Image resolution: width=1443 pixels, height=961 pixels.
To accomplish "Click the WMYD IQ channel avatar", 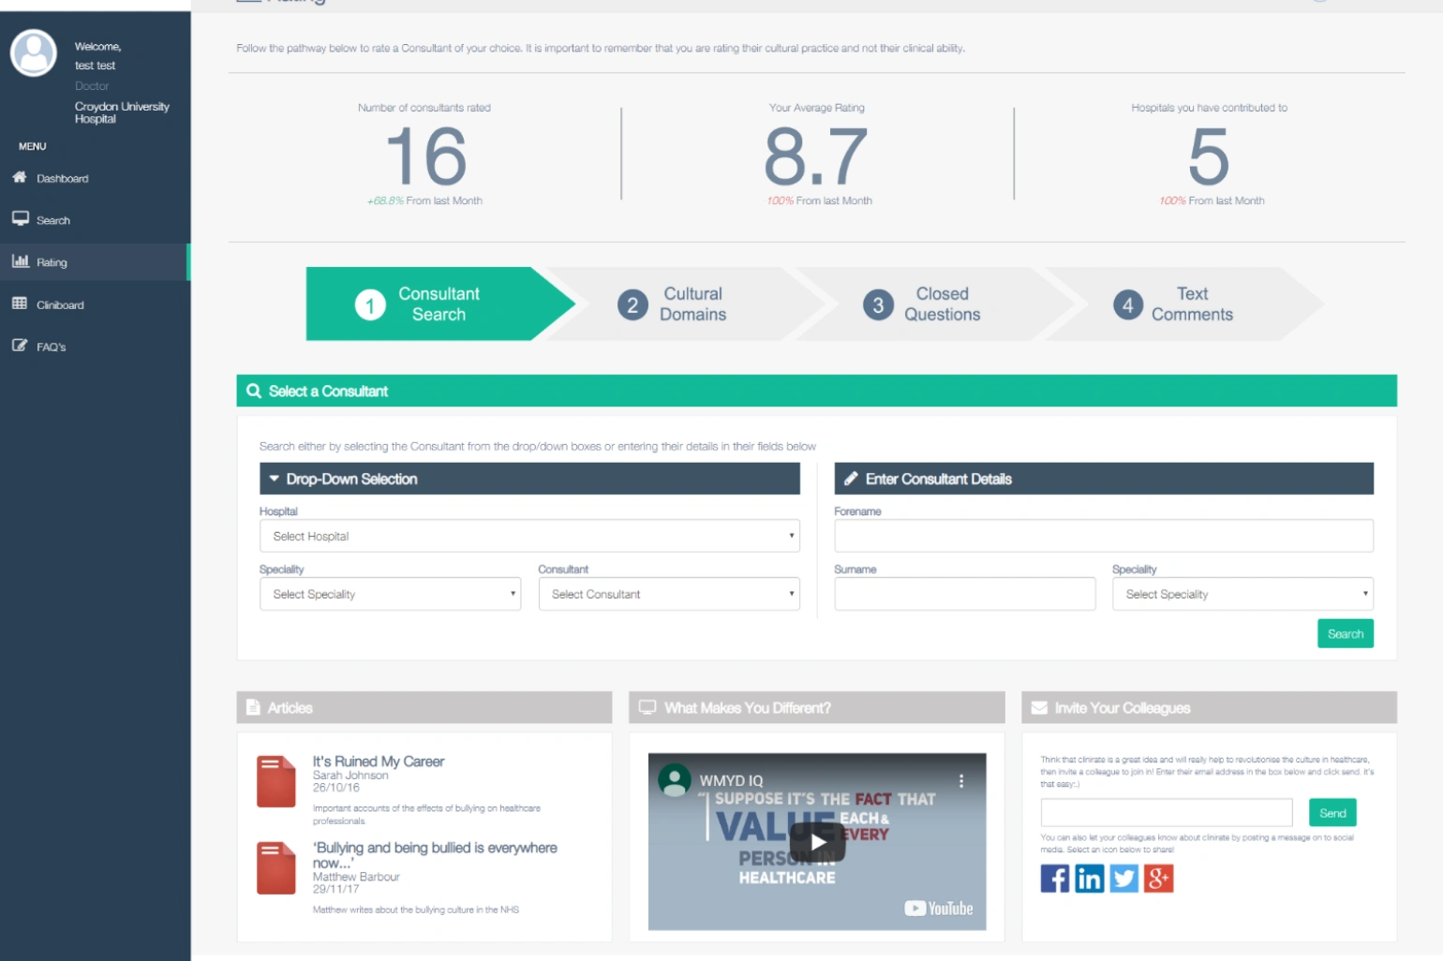I will pyautogui.click(x=675, y=780).
